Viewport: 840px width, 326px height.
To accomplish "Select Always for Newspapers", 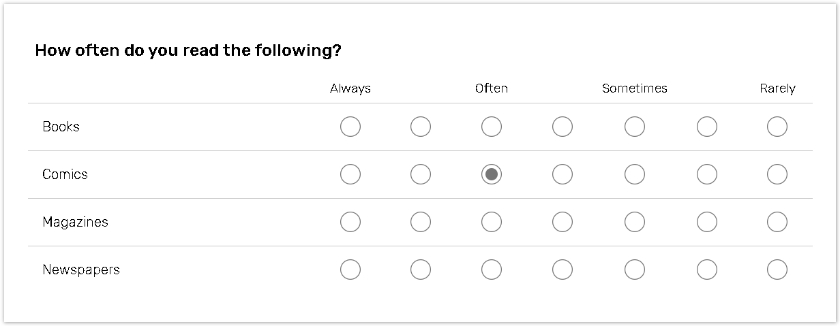I will click(350, 270).
